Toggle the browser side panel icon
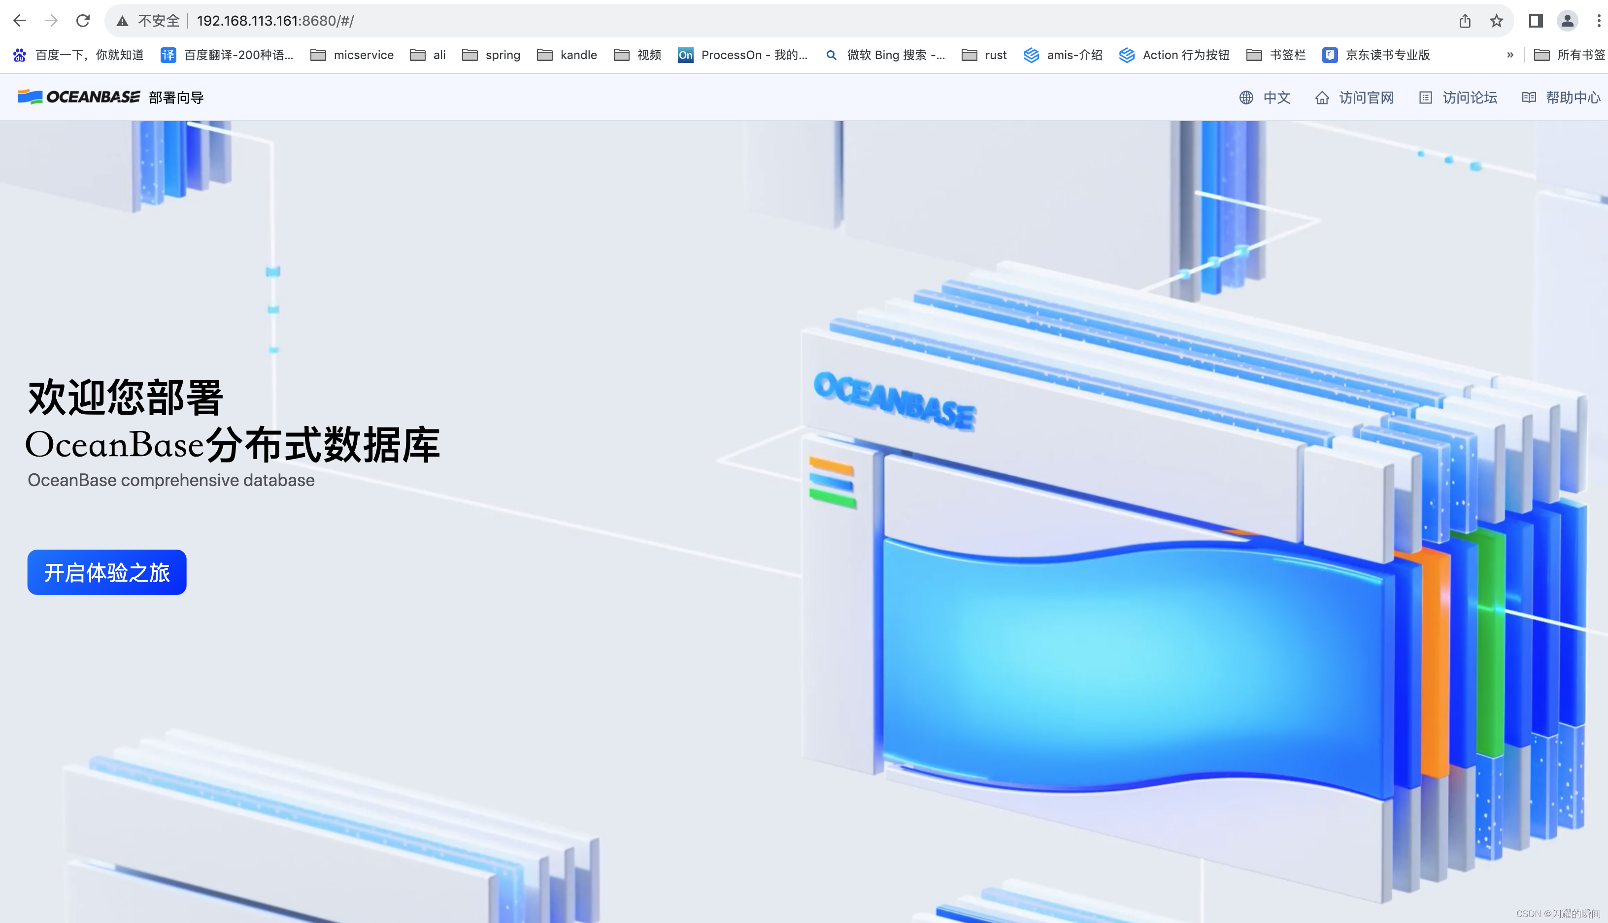The image size is (1608, 923). tap(1536, 21)
